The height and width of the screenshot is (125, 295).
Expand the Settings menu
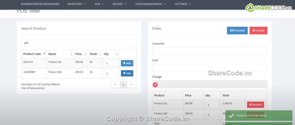(183, 4)
